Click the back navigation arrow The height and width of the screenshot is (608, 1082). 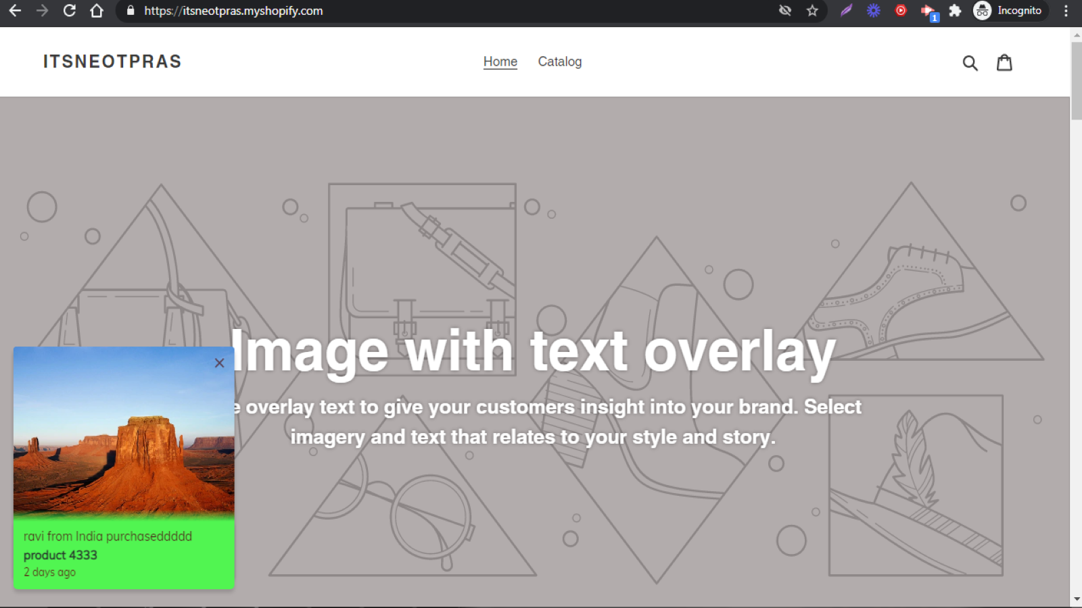(15, 11)
